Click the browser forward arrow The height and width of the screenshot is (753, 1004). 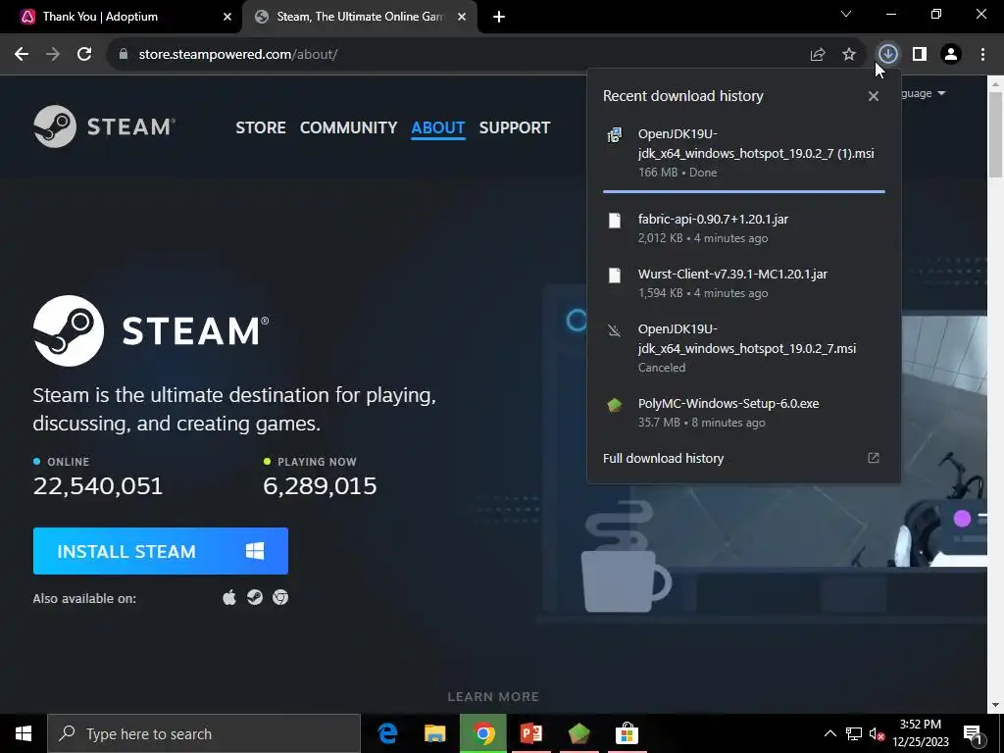coord(53,55)
